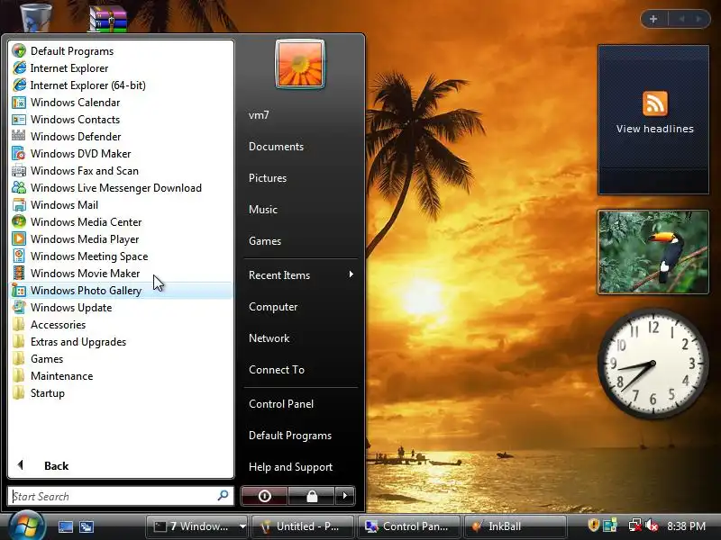Screen dimensions: 721x540
Task: Open Windows Photo Gallery
Action: (x=121, y=290)
